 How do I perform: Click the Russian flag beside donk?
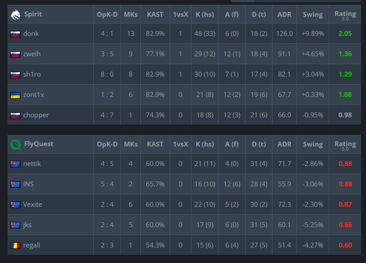tap(15, 34)
